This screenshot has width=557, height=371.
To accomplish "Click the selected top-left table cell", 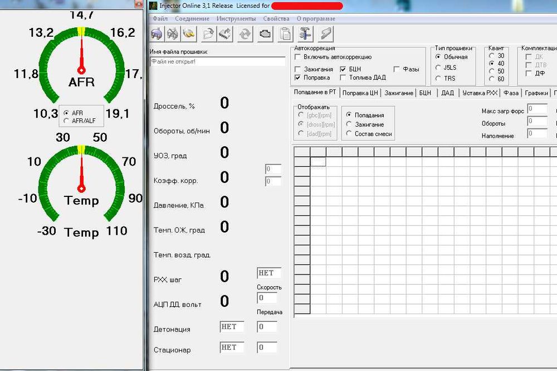I will pyautogui.click(x=318, y=162).
